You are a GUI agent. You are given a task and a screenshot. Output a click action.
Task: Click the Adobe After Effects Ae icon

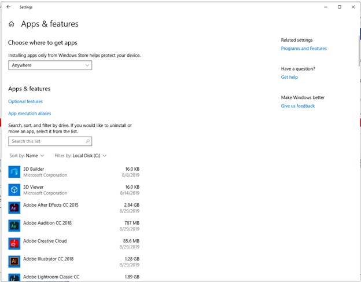pyautogui.click(x=14, y=208)
